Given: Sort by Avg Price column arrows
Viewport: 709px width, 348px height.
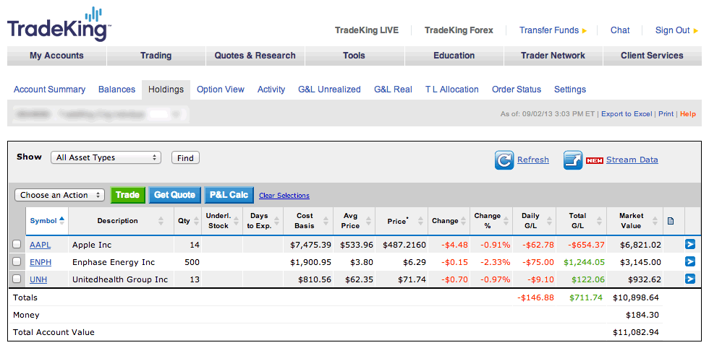Looking at the screenshot, I should [x=370, y=221].
